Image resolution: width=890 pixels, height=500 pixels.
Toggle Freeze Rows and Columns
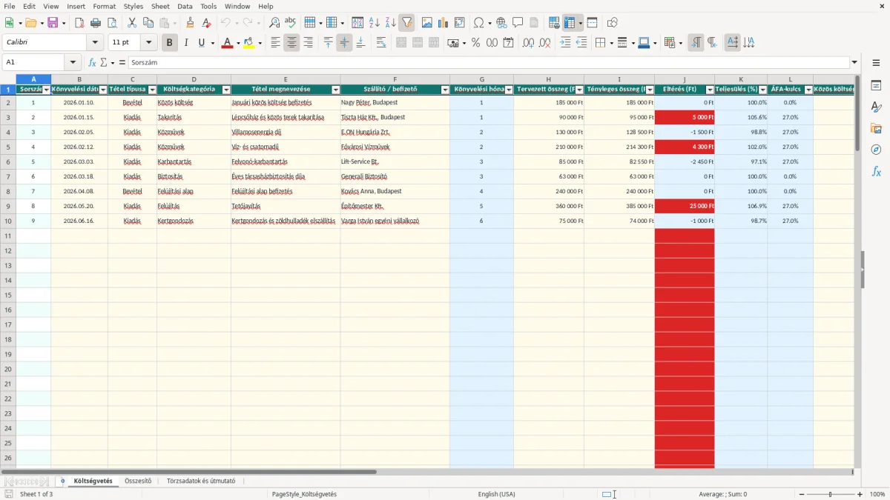(569, 23)
